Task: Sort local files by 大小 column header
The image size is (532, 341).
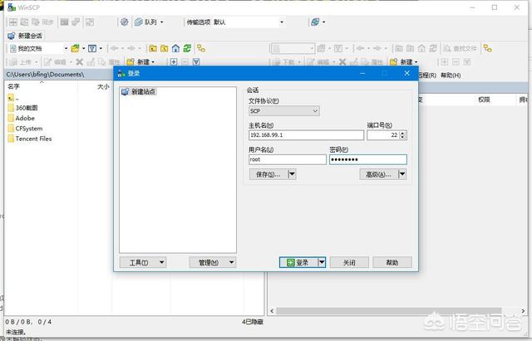Action: click(96, 86)
